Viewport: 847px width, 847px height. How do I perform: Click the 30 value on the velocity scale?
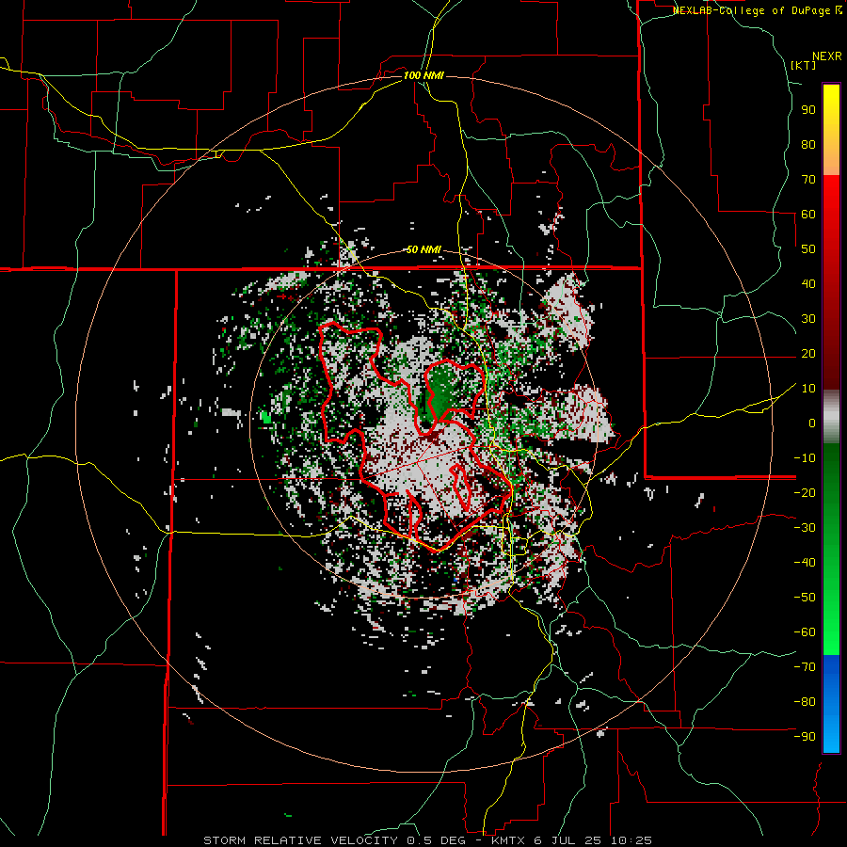[808, 319]
